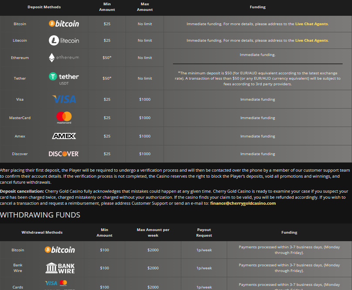Click the Bitcoin logo in the deposit methods table

click(64, 24)
